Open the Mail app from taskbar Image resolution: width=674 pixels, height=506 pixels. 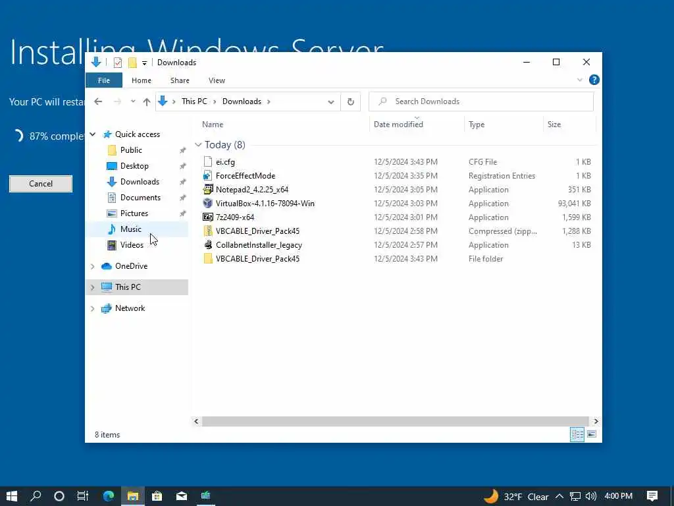[182, 496]
